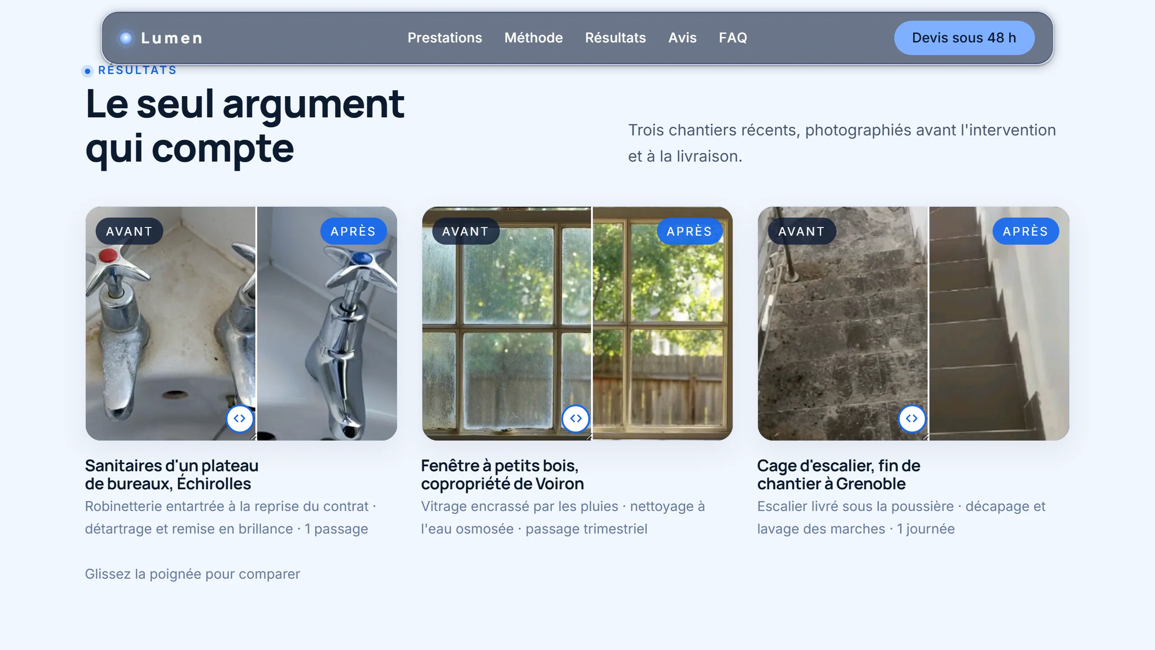Click the Vitrage encrassé description text
The width and height of the screenshot is (1155, 650).
(x=563, y=517)
